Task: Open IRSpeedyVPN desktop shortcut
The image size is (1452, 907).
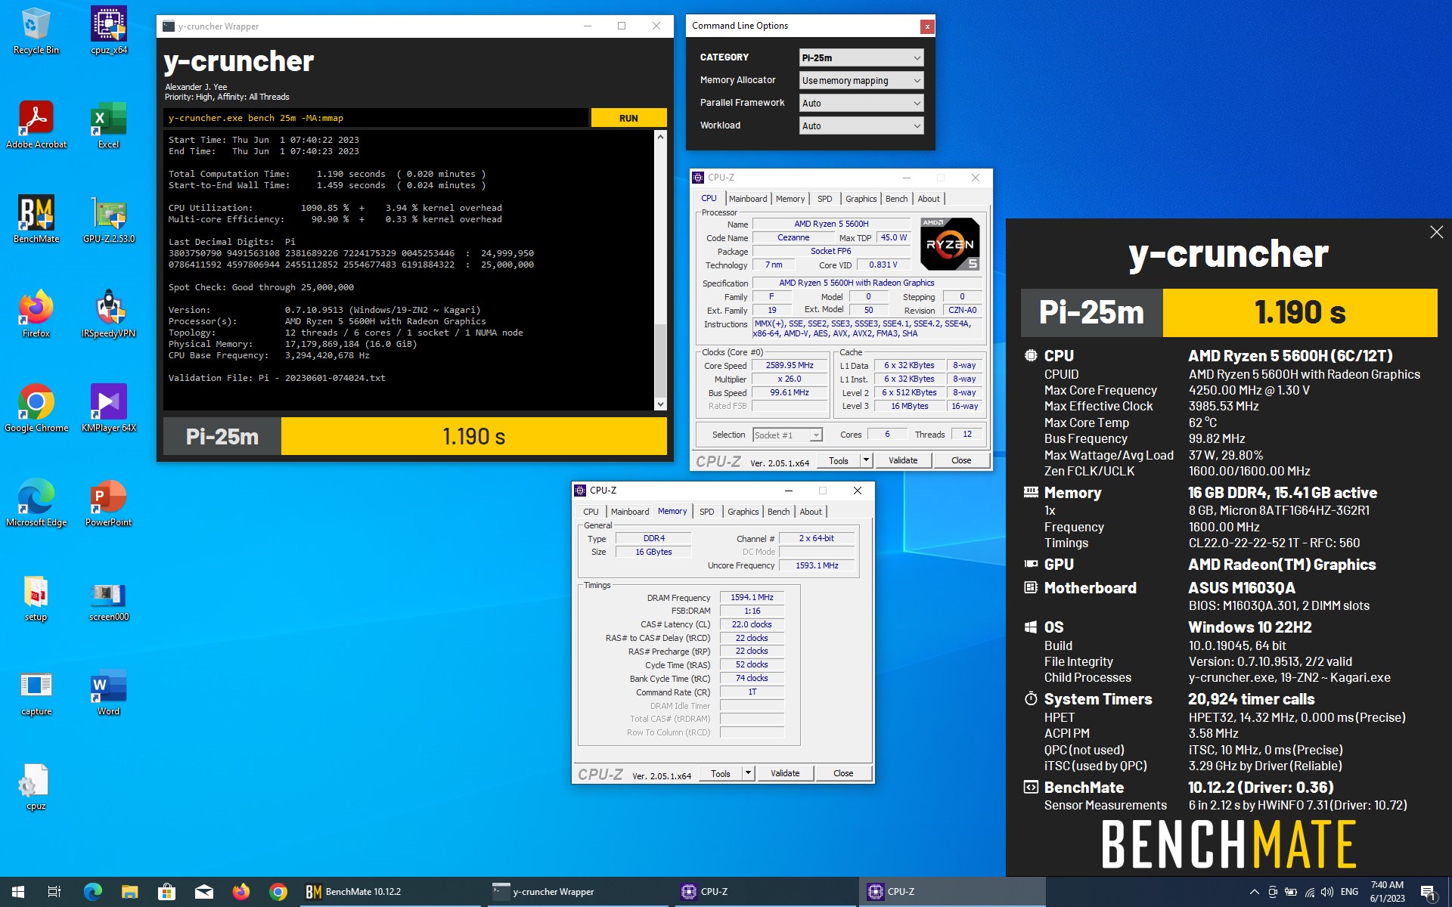Action: [x=109, y=314]
